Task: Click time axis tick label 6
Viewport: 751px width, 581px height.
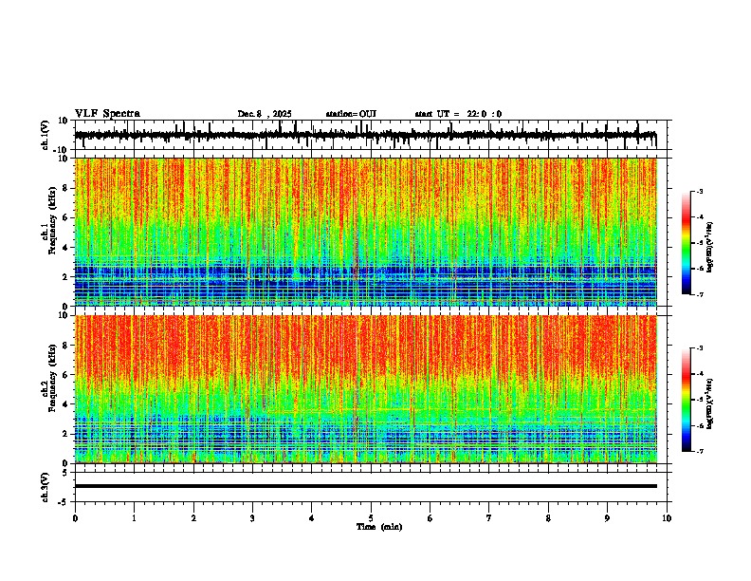Action: pos(430,518)
